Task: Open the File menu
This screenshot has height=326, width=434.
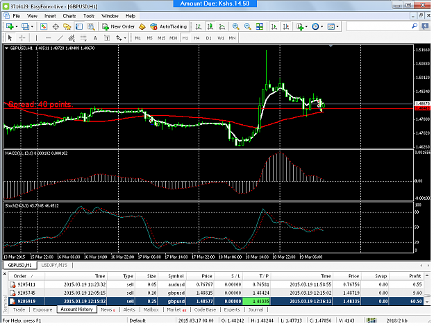Action: [x=17, y=16]
